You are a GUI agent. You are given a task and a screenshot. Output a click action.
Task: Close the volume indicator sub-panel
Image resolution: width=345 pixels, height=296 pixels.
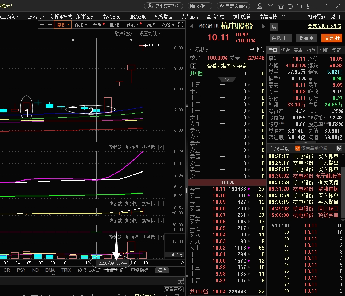tap(161, 237)
